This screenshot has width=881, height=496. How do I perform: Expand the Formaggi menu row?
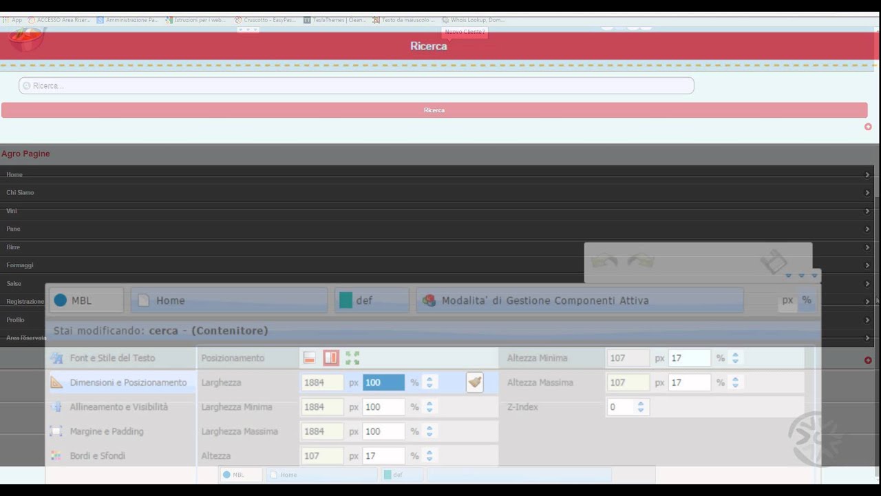coord(437,265)
